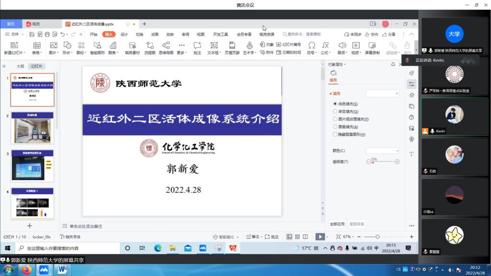Image resolution: width=491 pixels, height=276 pixels.
Task: Open the fill preset dropdown beside 填充
Action: tap(382, 93)
